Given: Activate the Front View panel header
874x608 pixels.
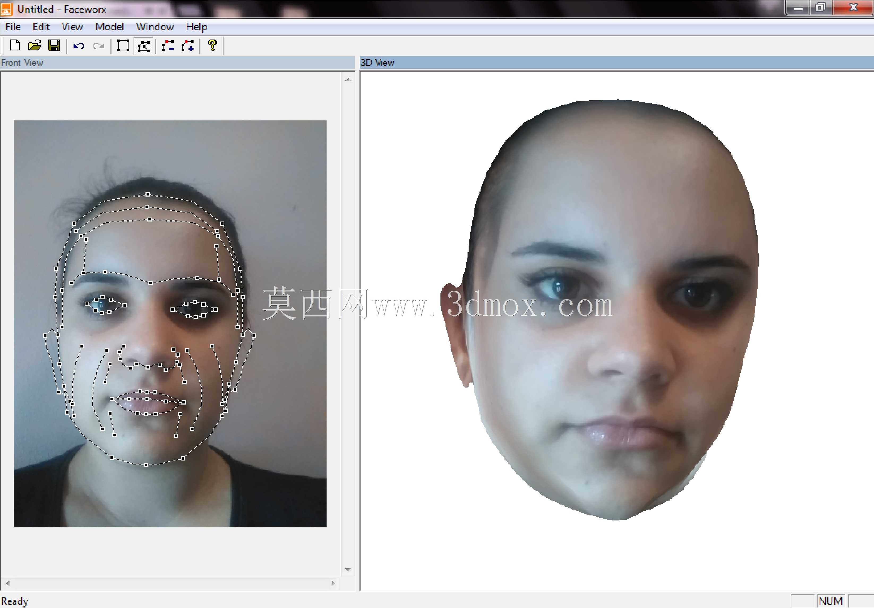Looking at the screenshot, I should [x=177, y=63].
